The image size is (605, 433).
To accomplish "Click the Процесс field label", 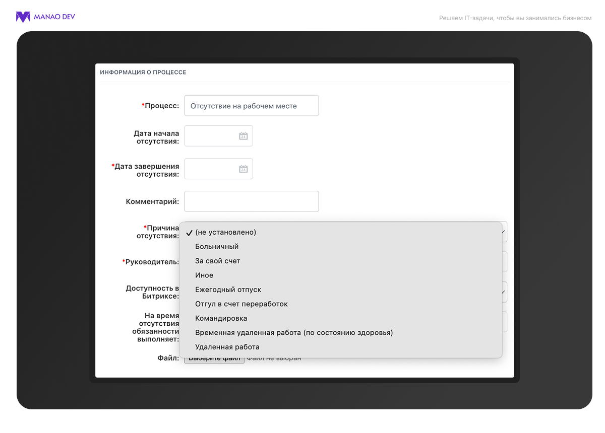I will pyautogui.click(x=160, y=106).
